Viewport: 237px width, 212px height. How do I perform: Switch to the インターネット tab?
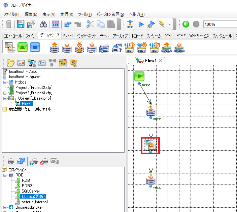[x=86, y=36]
